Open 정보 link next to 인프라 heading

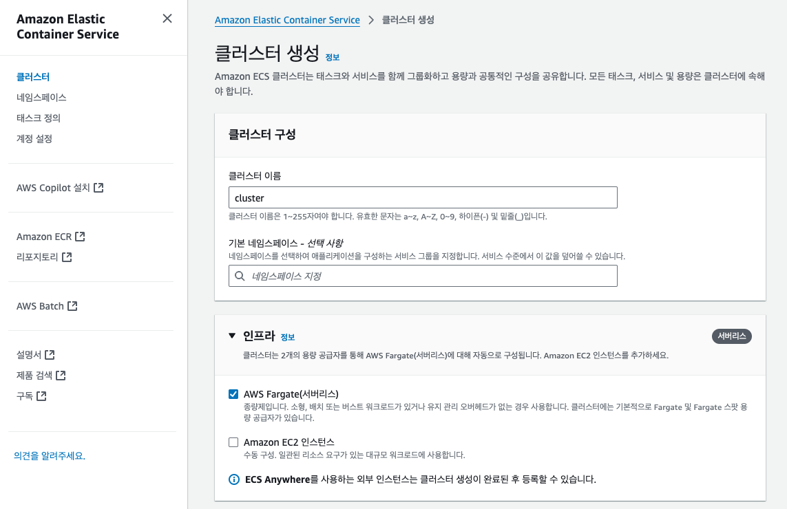[288, 337]
